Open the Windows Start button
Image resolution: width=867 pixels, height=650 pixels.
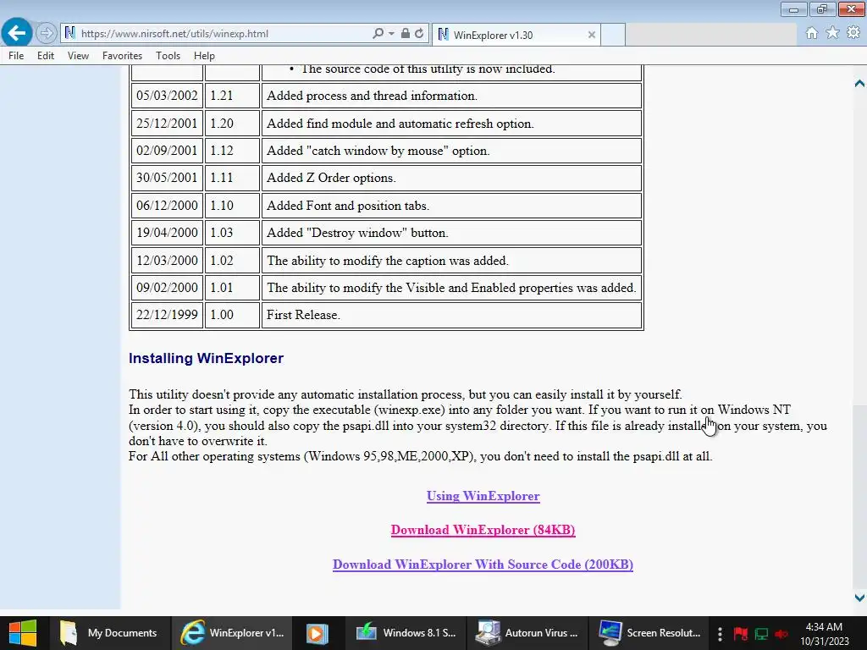coord(23,633)
